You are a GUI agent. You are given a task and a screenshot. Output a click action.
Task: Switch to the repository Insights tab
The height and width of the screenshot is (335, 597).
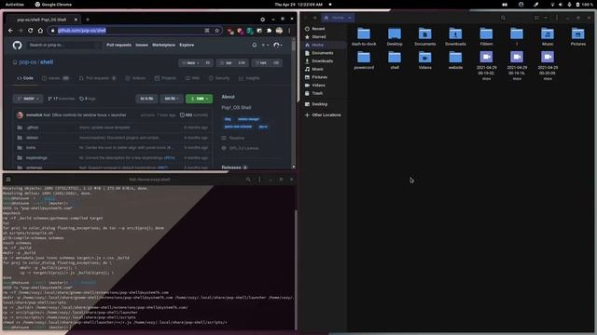coord(249,78)
